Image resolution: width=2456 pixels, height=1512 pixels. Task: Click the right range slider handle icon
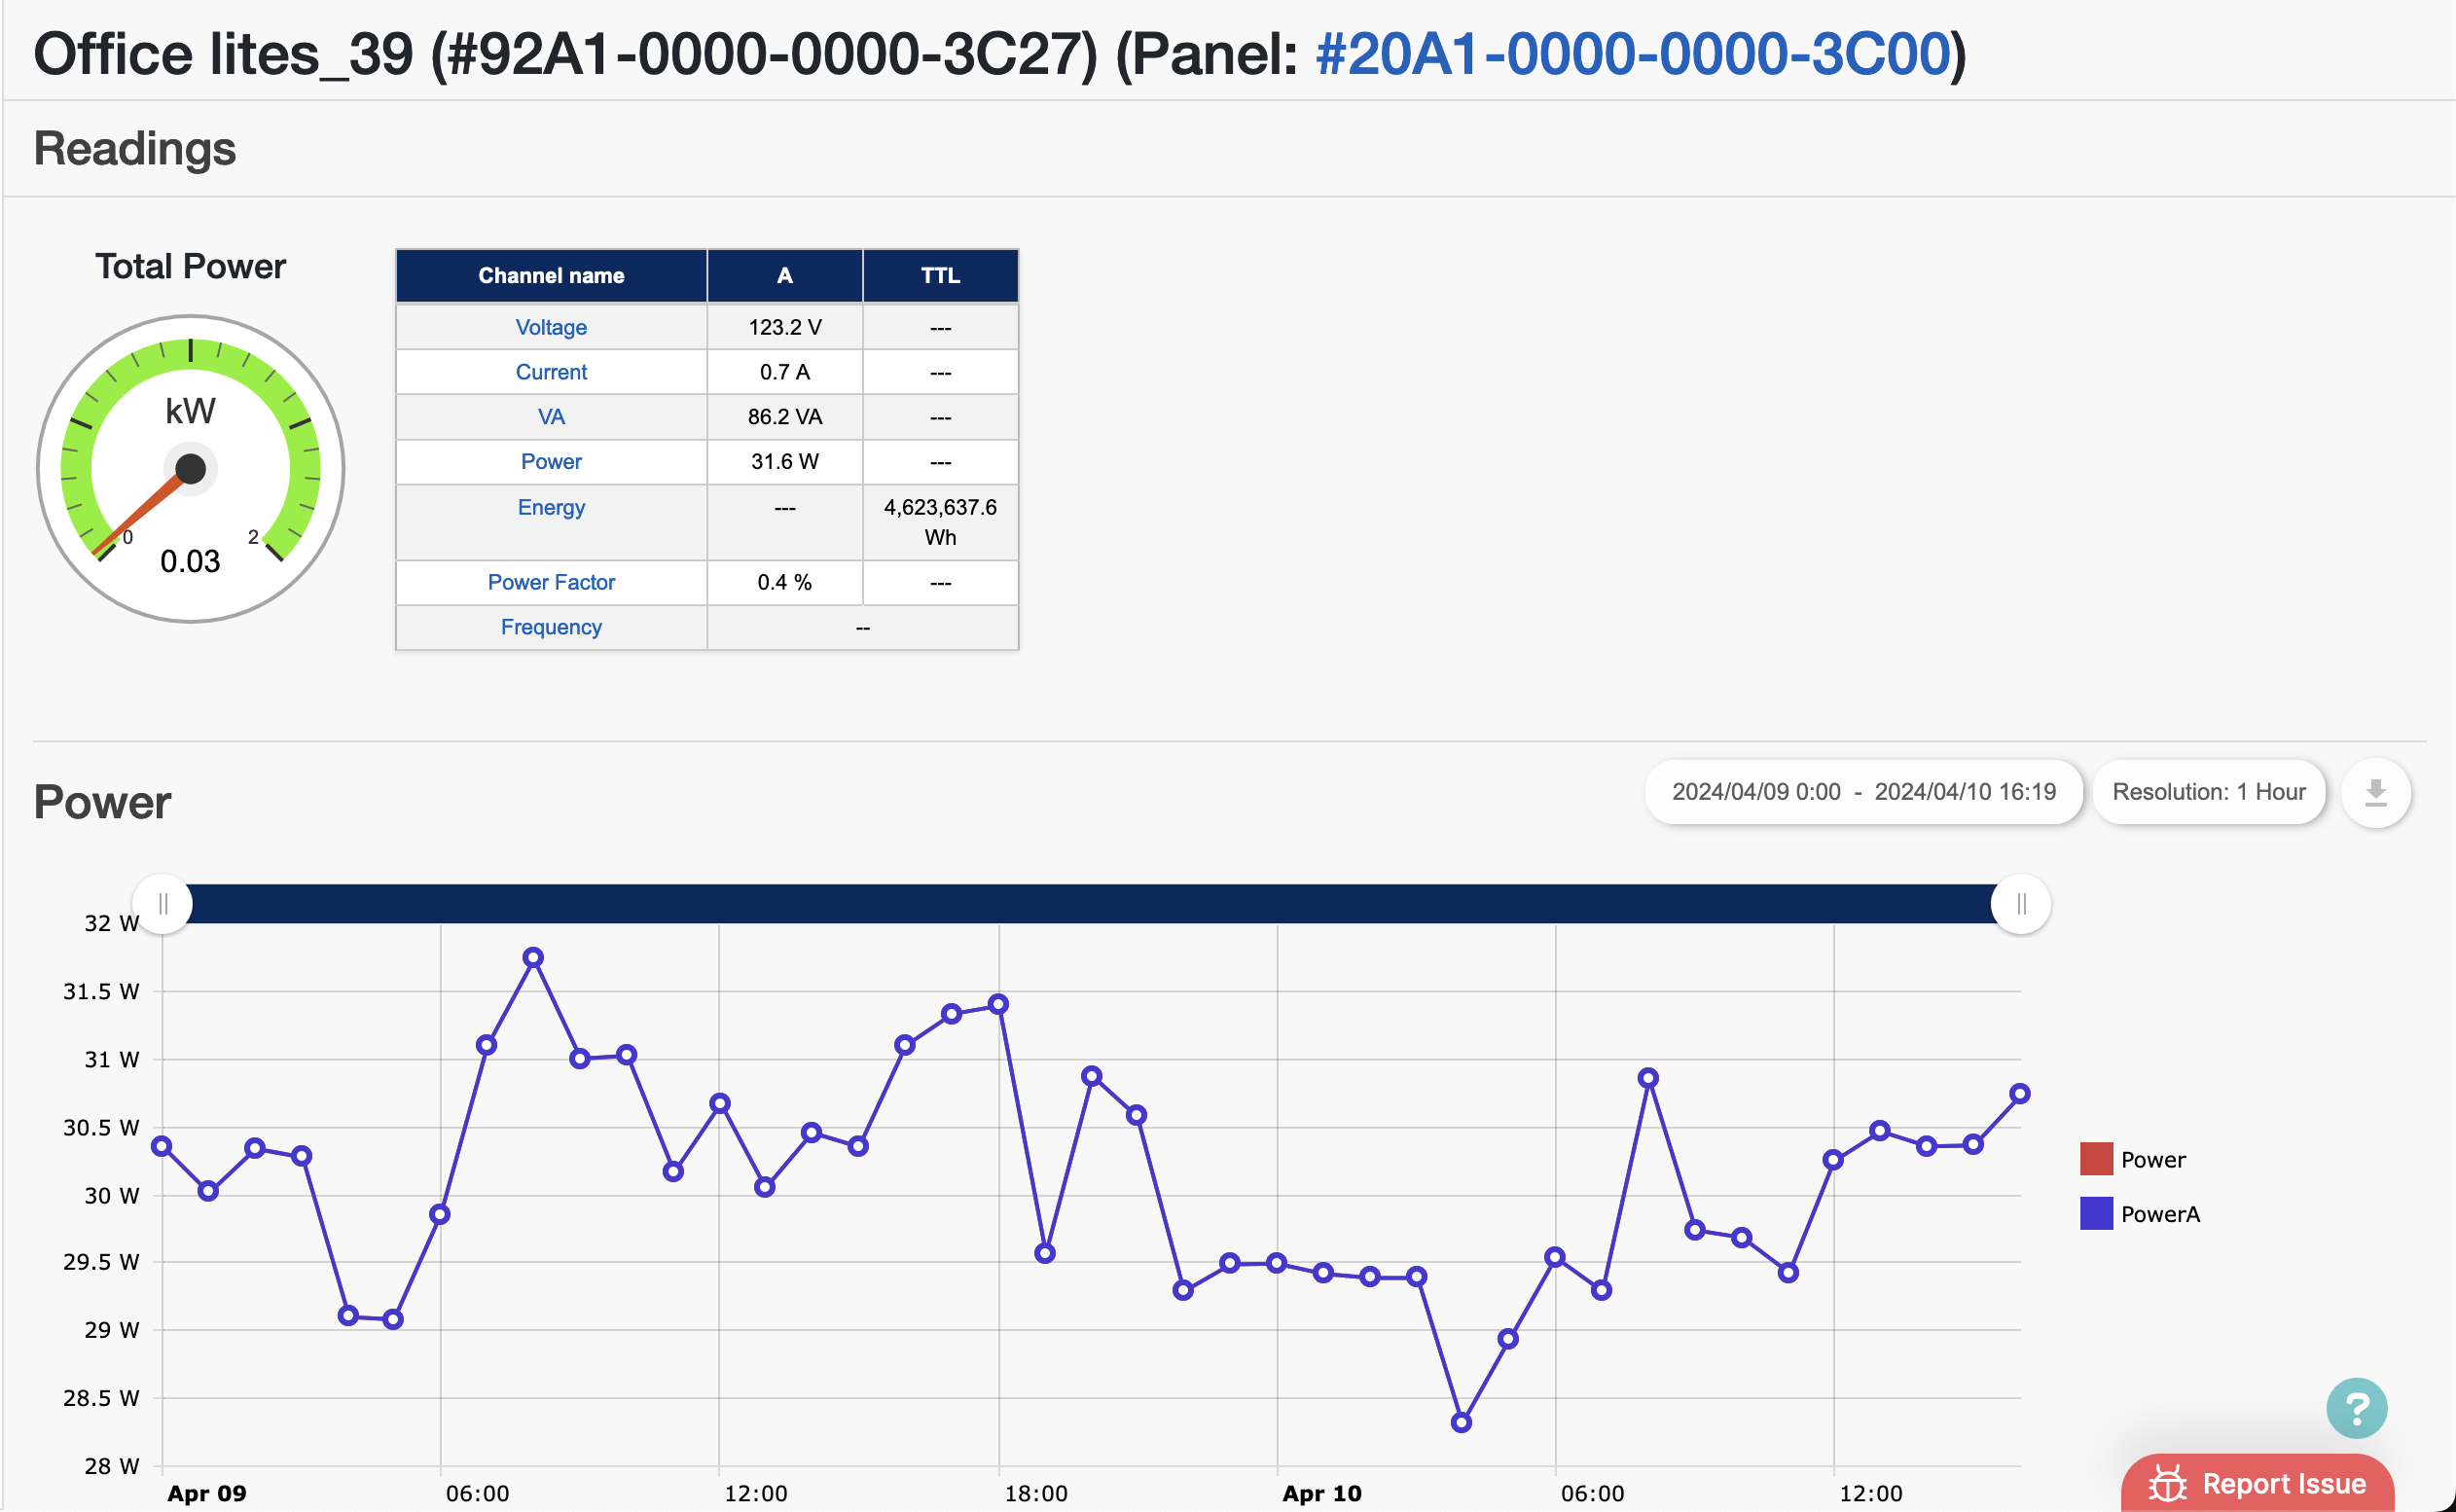coord(2019,903)
